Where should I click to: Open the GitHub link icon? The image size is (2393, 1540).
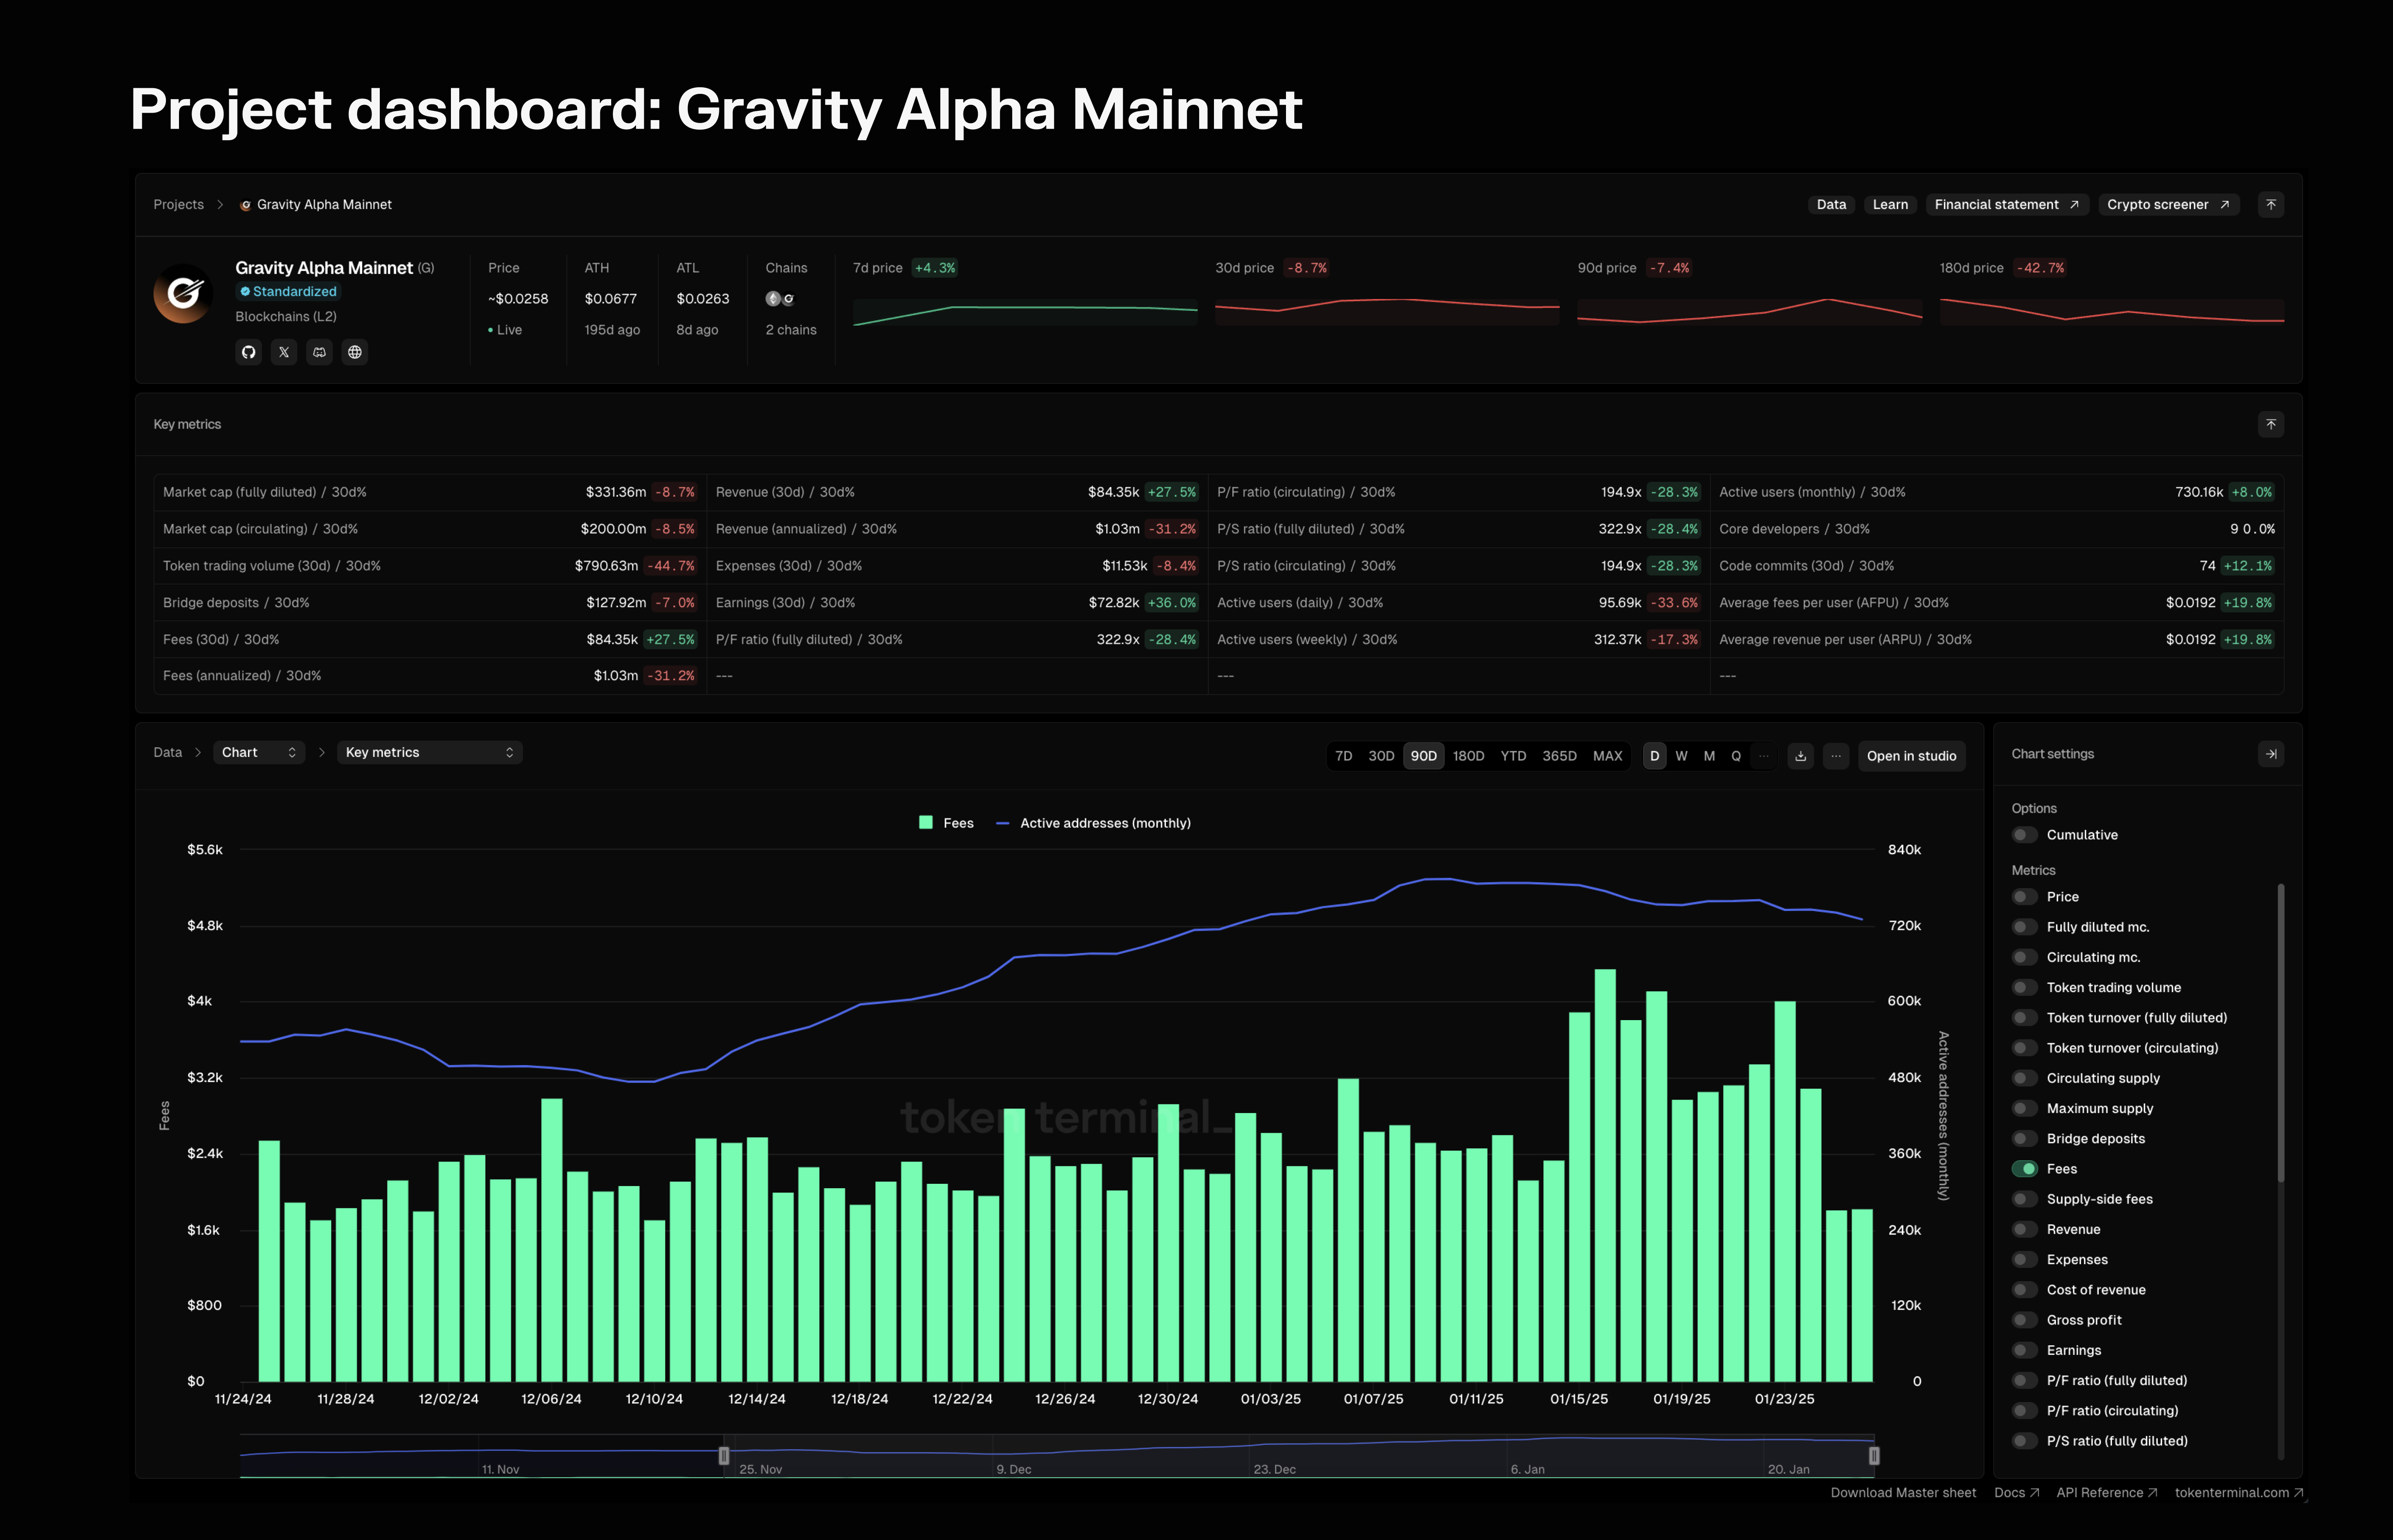click(248, 352)
